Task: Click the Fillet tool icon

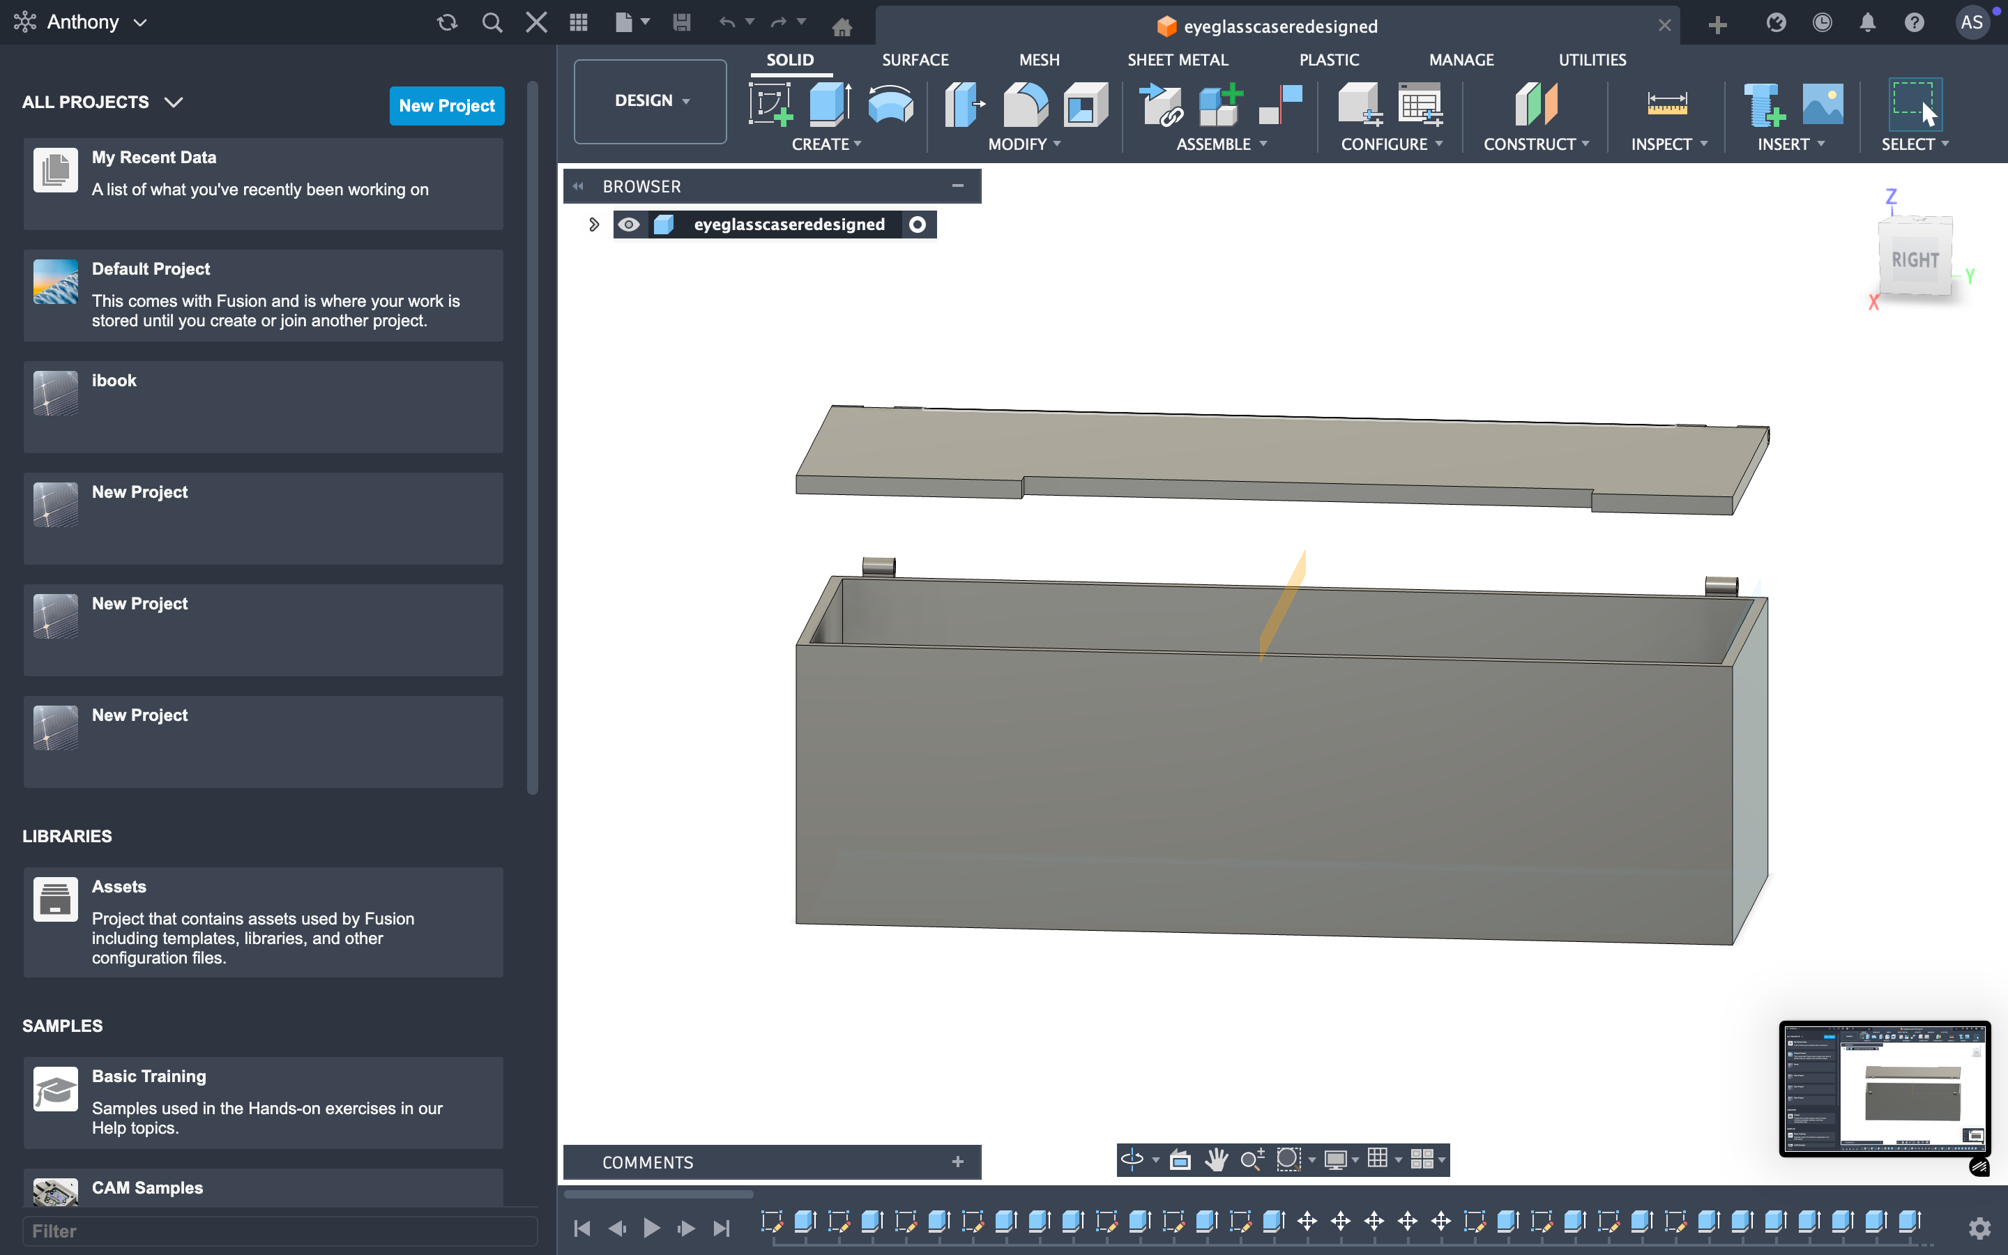Action: [x=1025, y=105]
